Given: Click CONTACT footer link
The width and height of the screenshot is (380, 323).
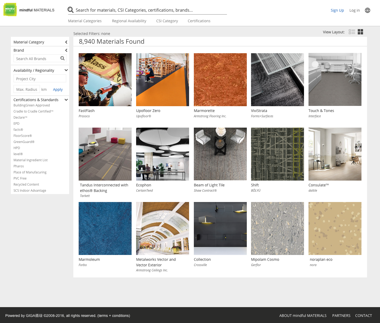Looking at the screenshot, I should coord(363,316).
